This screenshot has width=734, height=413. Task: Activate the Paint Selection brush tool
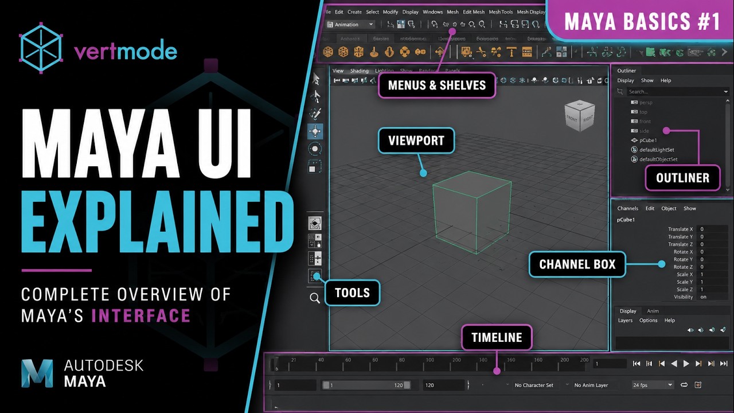tap(315, 114)
